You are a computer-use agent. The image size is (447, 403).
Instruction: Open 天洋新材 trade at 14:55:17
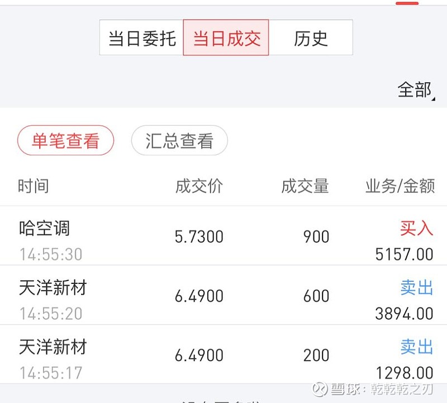[x=223, y=354]
